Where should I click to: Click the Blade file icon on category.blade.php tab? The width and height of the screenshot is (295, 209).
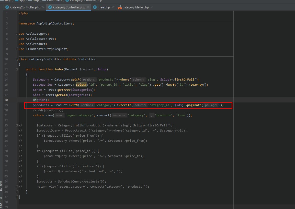point(120,7)
